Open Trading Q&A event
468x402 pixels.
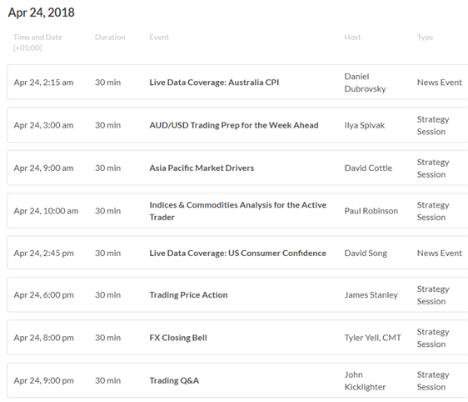pyautogui.click(x=174, y=380)
